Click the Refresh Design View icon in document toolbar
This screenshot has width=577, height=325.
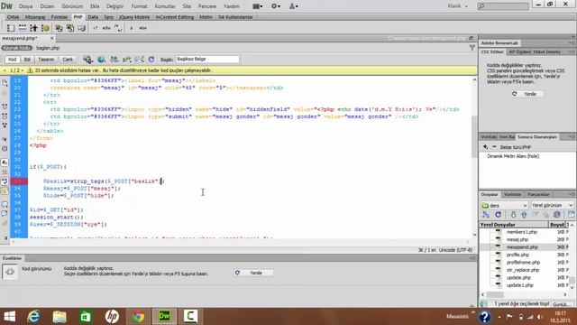151,60
